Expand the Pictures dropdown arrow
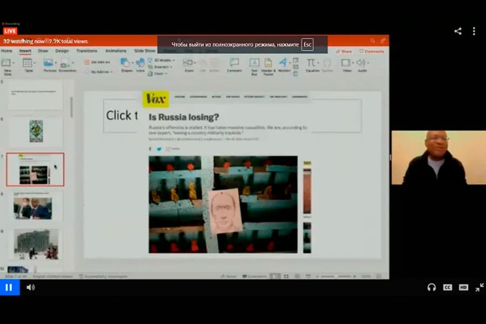 pyautogui.click(x=56, y=63)
